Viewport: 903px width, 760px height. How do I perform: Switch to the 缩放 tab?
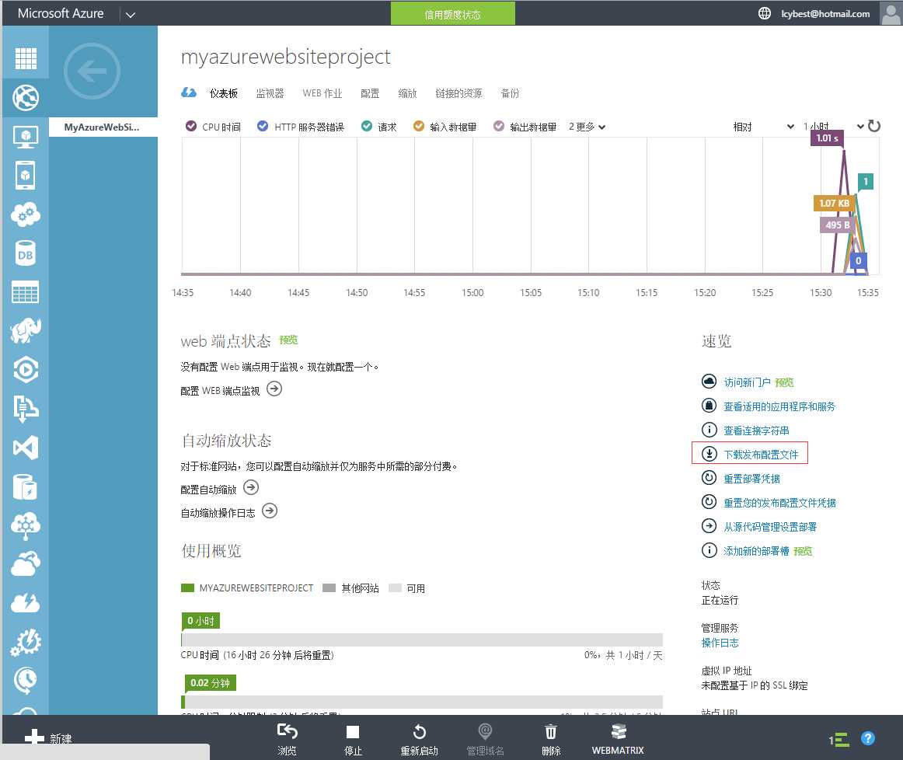click(x=407, y=93)
